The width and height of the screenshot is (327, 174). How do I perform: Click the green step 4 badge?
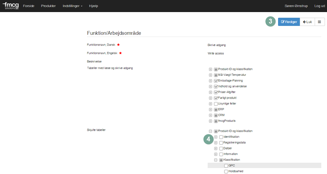(x=209, y=139)
